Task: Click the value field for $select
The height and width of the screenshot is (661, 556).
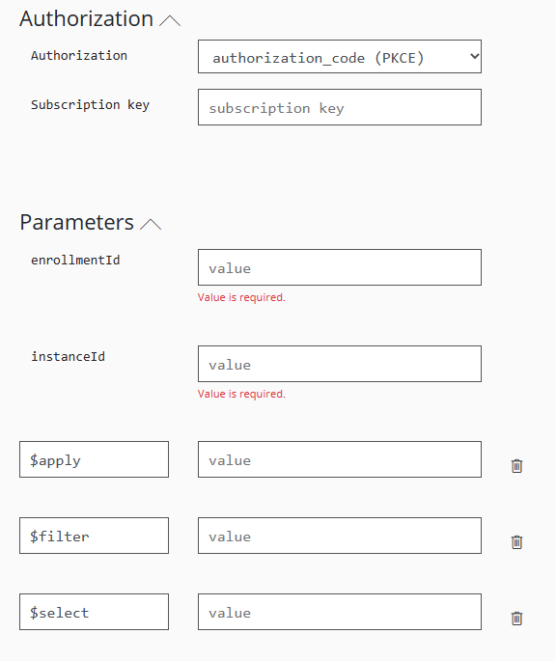Action: (x=340, y=612)
